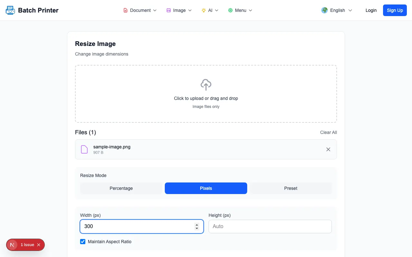The width and height of the screenshot is (412, 257).
Task: Click the cloud upload icon
Action: 206,85
